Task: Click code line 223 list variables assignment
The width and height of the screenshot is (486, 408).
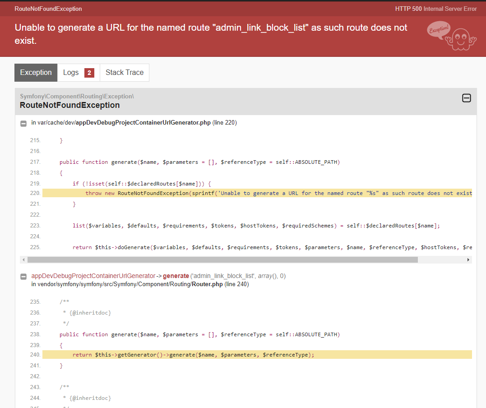Action: click(256, 226)
